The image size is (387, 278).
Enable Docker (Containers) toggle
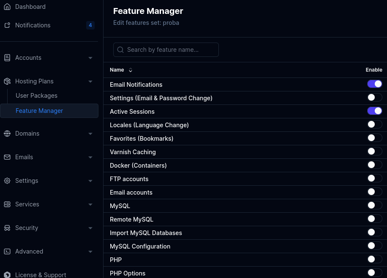click(x=374, y=165)
